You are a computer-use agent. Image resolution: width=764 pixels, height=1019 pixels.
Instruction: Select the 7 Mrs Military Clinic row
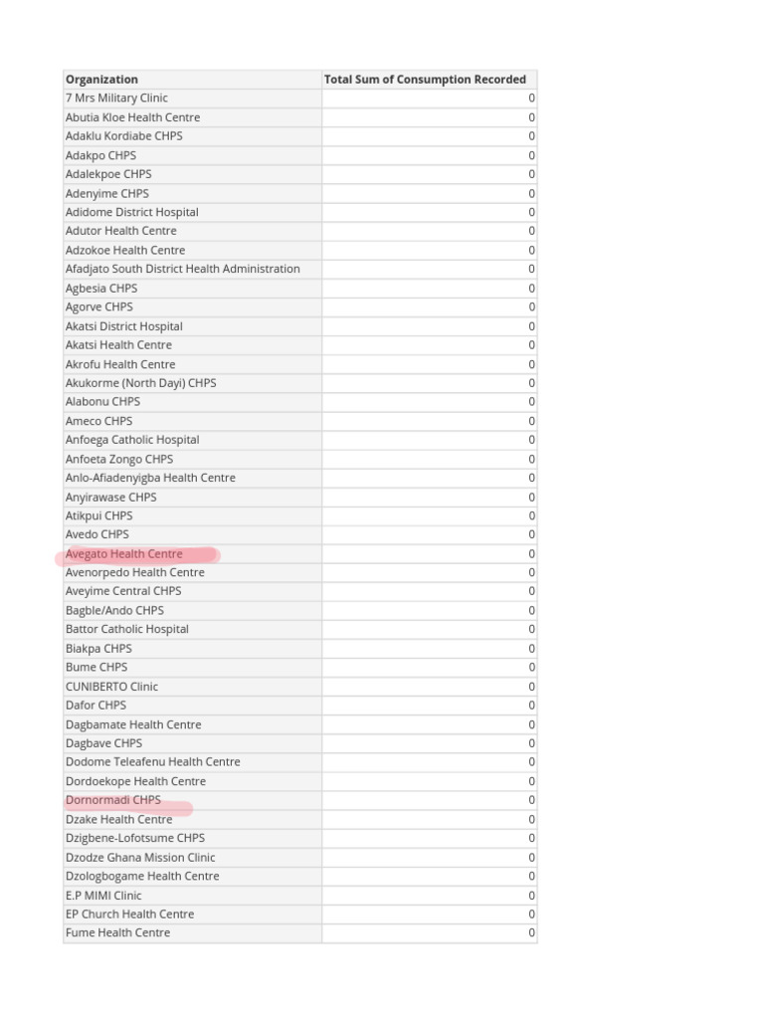pos(300,99)
